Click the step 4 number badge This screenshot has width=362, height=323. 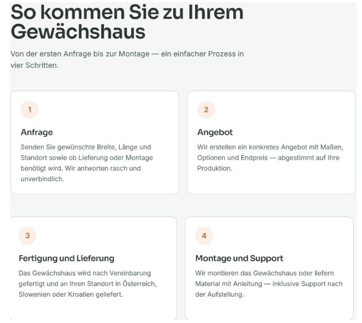click(x=204, y=236)
